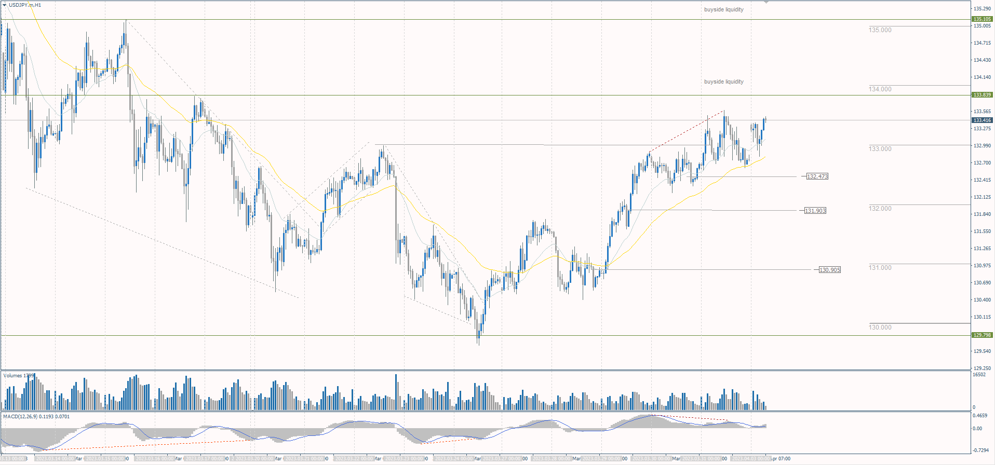The image size is (995, 465).
Task: Click the 134.715 price scale value
Action: coord(982,43)
